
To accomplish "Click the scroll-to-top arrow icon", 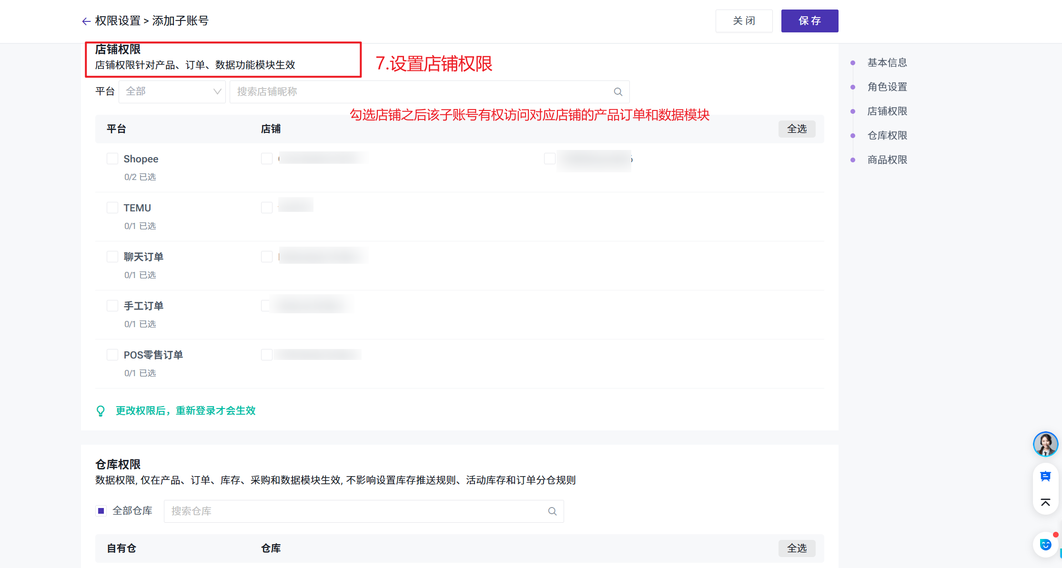I will (x=1045, y=502).
